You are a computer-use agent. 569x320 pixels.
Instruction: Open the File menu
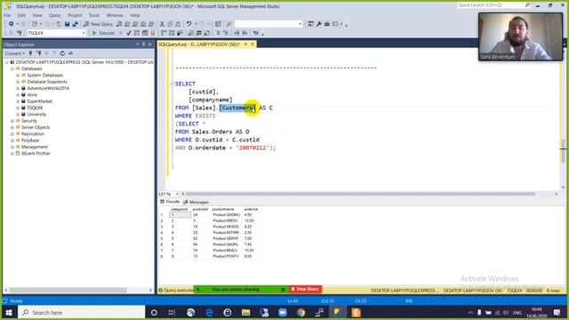coord(7,15)
